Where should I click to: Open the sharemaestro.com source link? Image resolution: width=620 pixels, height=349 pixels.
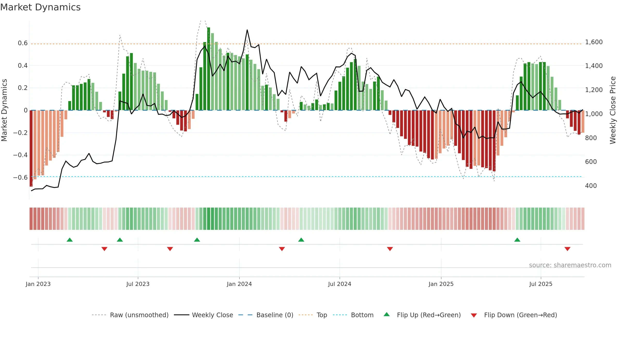pyautogui.click(x=570, y=265)
